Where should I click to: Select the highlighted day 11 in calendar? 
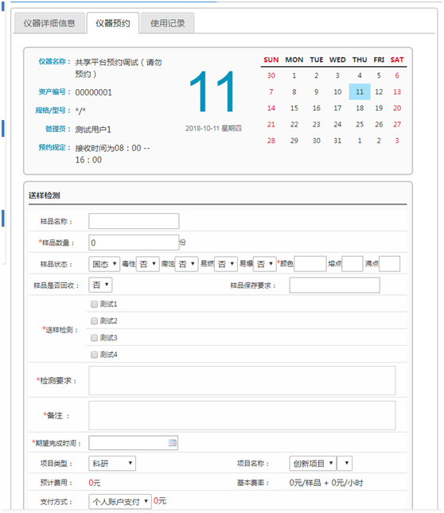tap(360, 91)
